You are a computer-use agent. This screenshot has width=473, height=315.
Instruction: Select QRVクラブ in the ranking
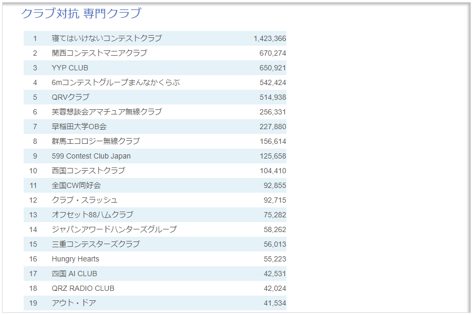click(70, 97)
